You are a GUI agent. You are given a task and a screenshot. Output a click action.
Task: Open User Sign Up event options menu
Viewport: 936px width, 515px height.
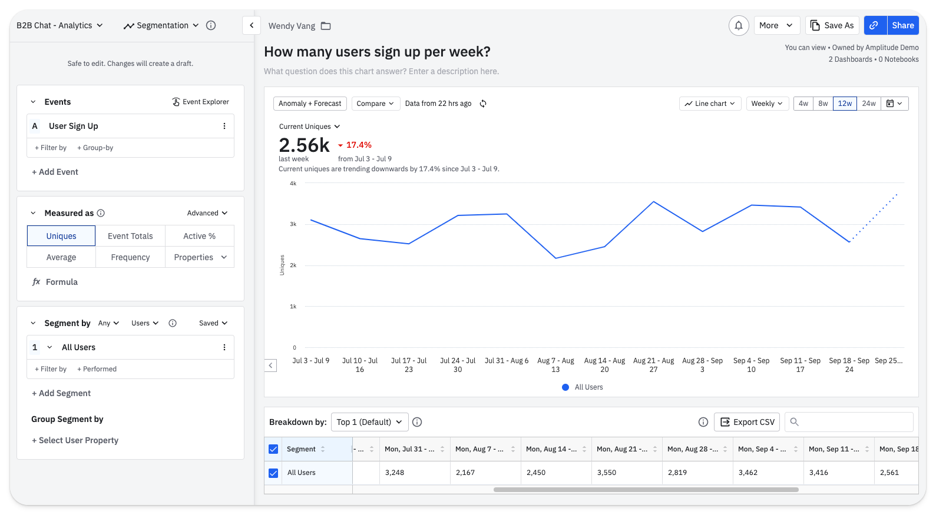[x=224, y=126]
